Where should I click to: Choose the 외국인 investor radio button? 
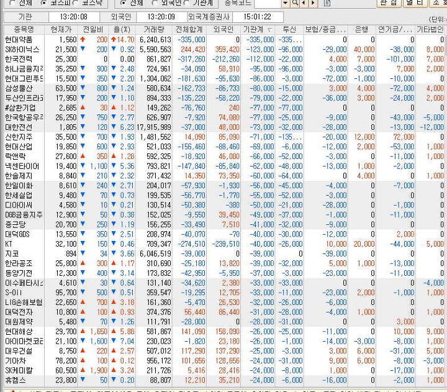155,3
